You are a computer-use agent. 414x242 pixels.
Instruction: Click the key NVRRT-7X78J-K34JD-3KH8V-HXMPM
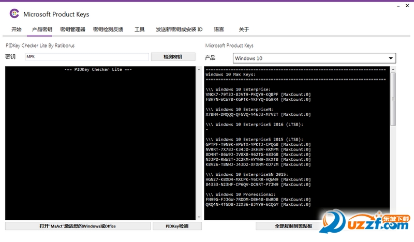point(242,149)
